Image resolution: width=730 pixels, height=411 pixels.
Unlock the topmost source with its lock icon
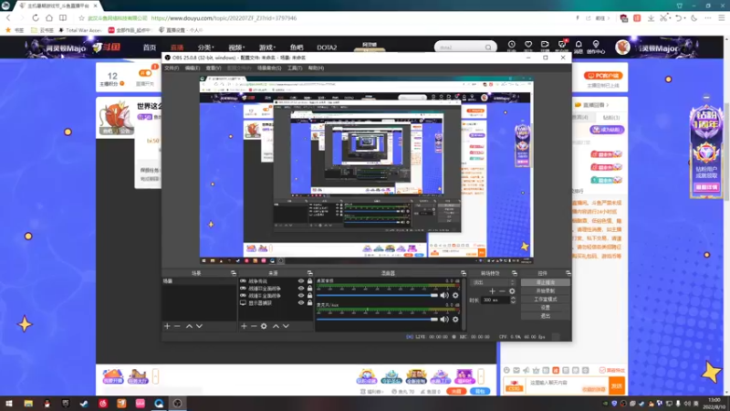(x=309, y=281)
